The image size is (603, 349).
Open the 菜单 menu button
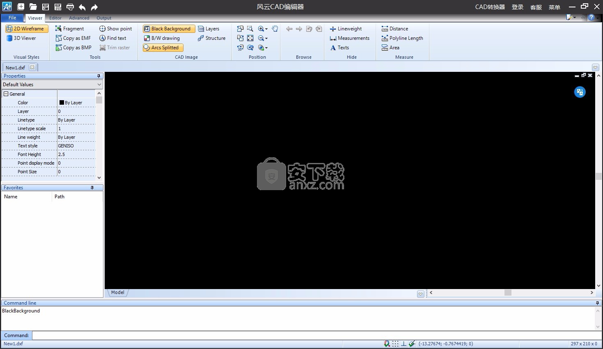(555, 7)
